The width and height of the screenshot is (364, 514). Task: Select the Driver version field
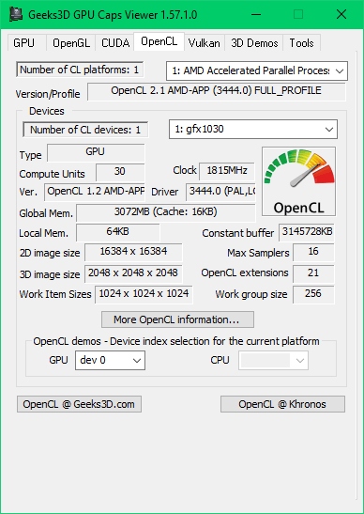point(220,192)
